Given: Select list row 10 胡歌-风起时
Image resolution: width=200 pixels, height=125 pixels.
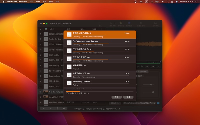Looking at the screenshot, I should coord(51,81).
